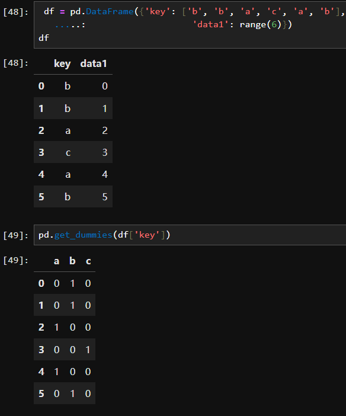The image size is (346, 416).
Task: Click row index 5 in dummies table
Action: coord(41,393)
